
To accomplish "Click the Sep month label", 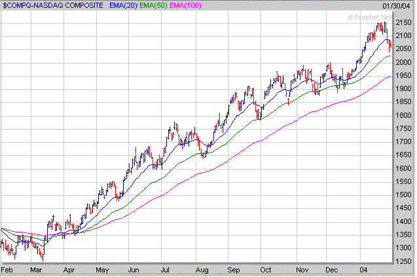I will (234, 270).
